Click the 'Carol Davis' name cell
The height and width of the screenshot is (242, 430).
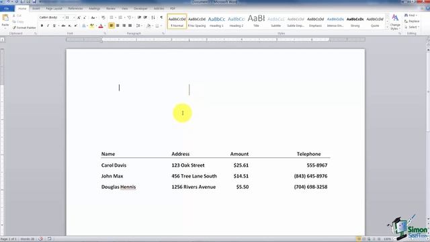tap(114, 165)
